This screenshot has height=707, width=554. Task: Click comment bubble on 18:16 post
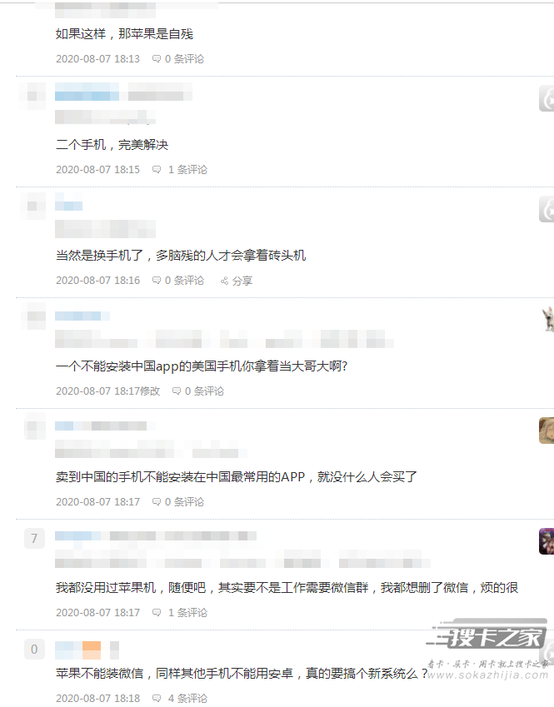pyautogui.click(x=157, y=281)
